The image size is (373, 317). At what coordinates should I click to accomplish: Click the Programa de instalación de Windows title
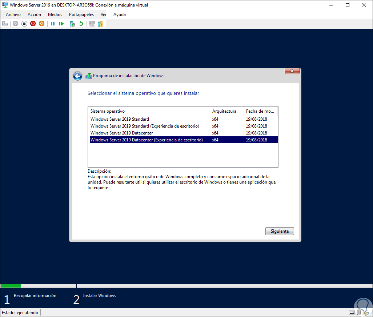pyautogui.click(x=129, y=76)
